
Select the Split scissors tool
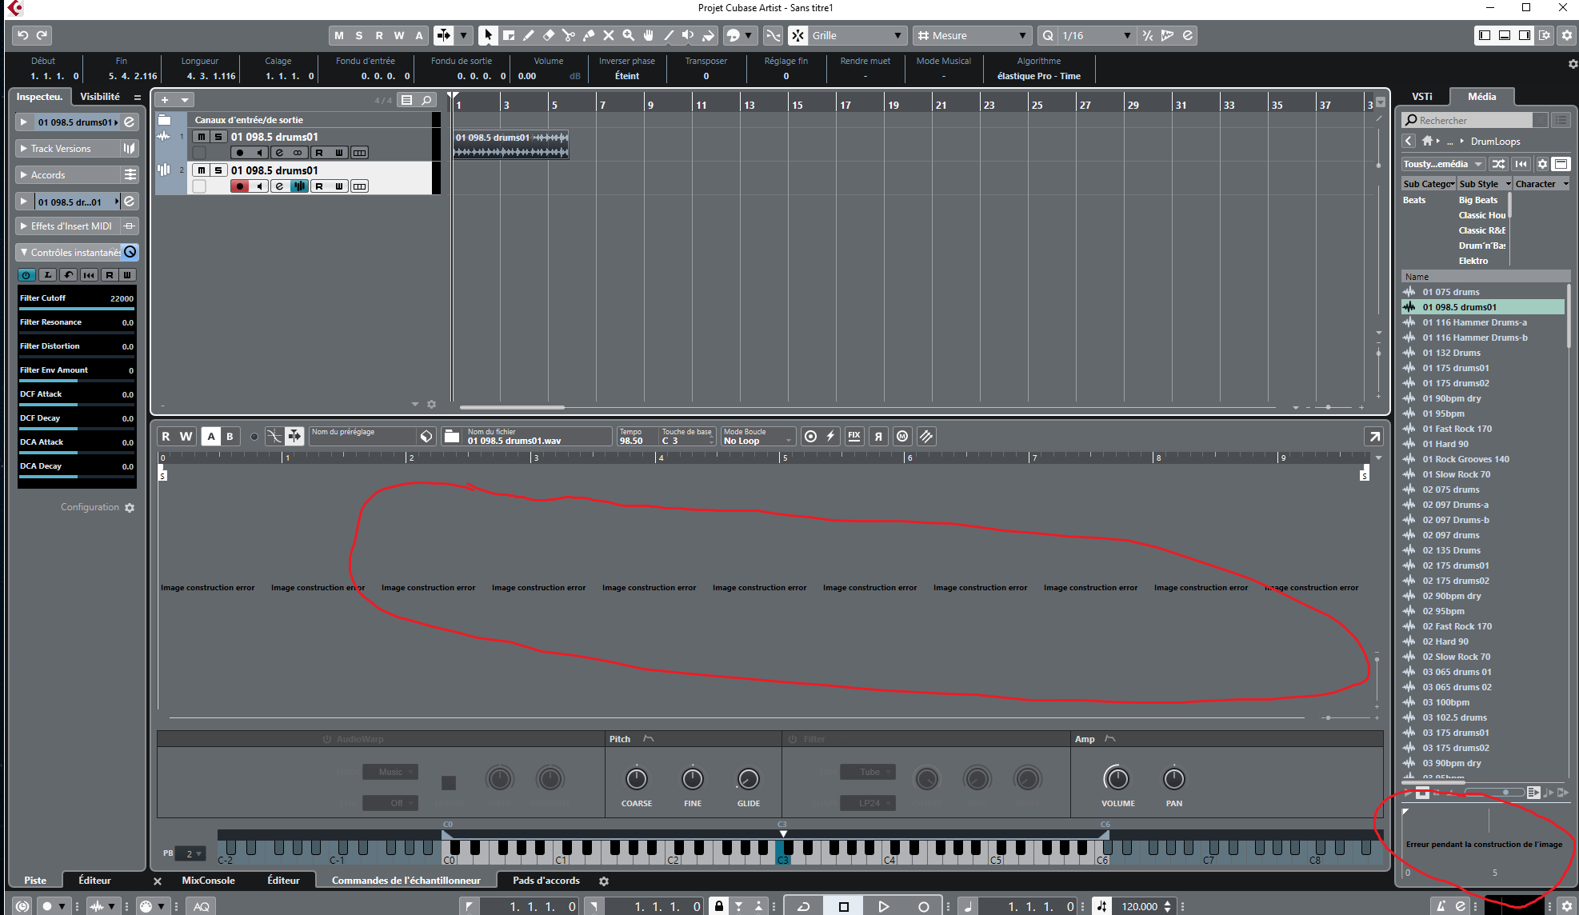coord(569,35)
